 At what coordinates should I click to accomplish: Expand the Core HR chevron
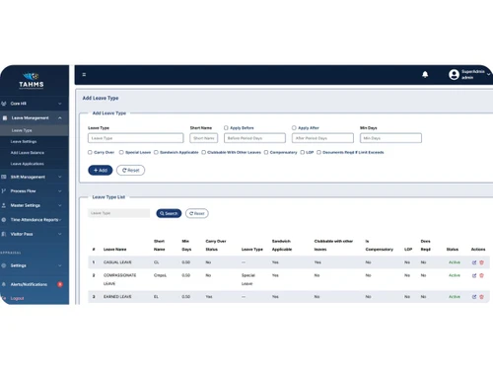[60, 104]
